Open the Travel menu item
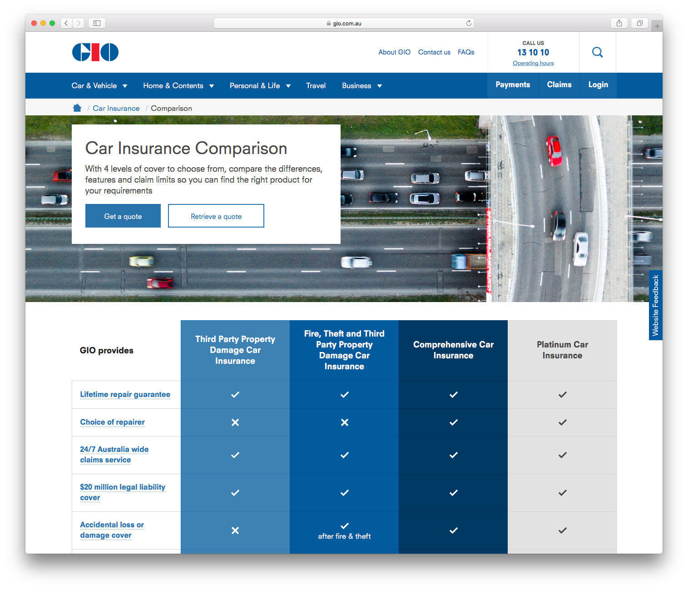The height and width of the screenshot is (590, 688). coord(316,85)
